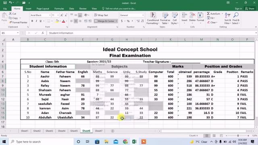Screen dimensions: 258x145
Task: Activate Format Painter
Action: [18, 23]
